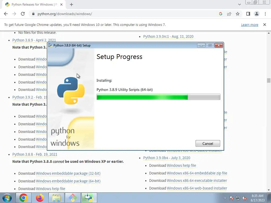Image resolution: width=271 pixels, height=203 pixels.
Task: Click the Chrome taskbar icon
Action: point(24,198)
